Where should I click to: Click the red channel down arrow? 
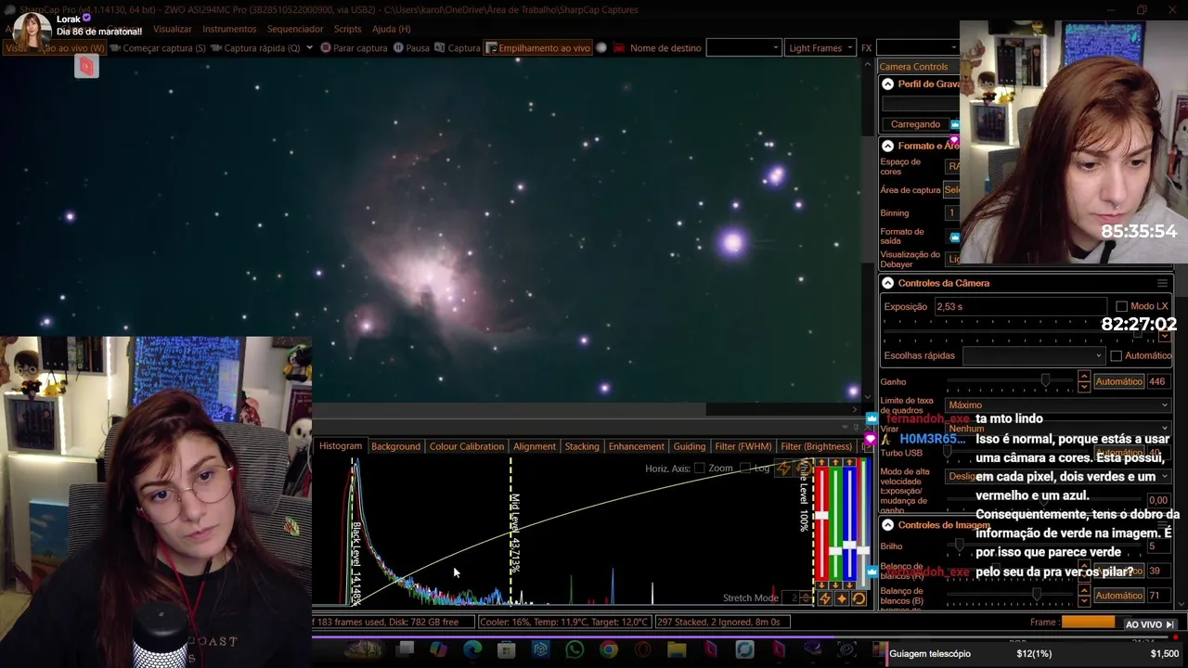[x=821, y=585]
